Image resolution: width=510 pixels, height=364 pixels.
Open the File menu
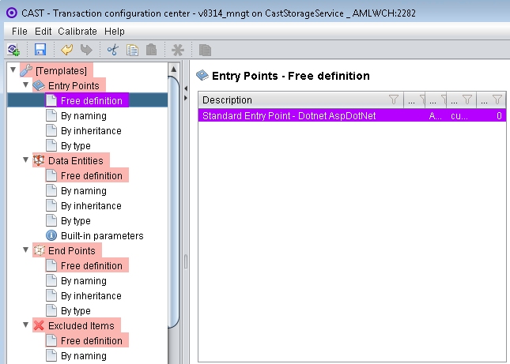click(x=20, y=31)
